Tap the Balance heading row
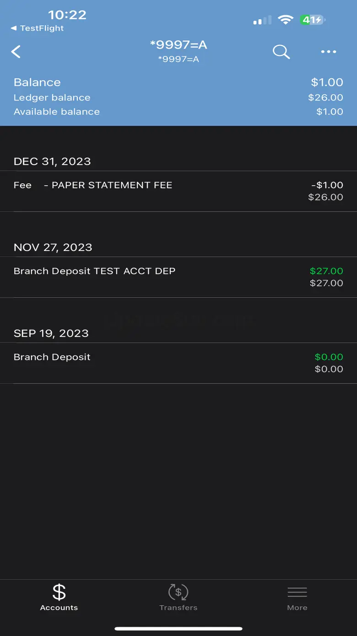The height and width of the screenshot is (636, 357). pos(178,83)
